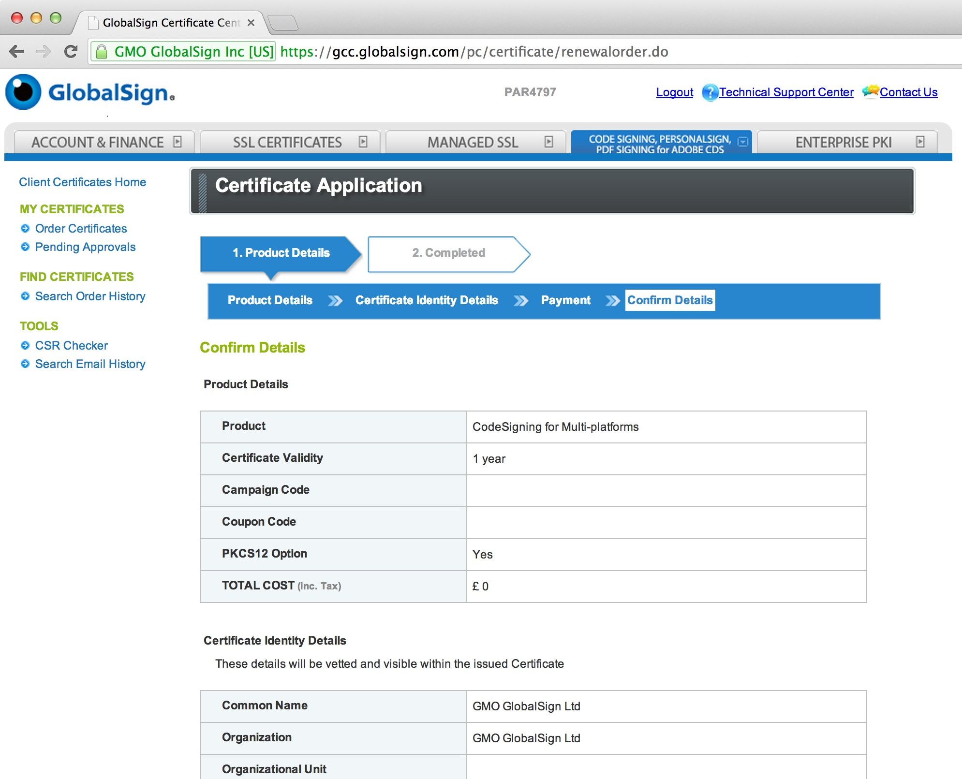Screen dimensions: 962x779
Task: Click the PKCS12 Option 'Yes' value
Action: pos(482,555)
